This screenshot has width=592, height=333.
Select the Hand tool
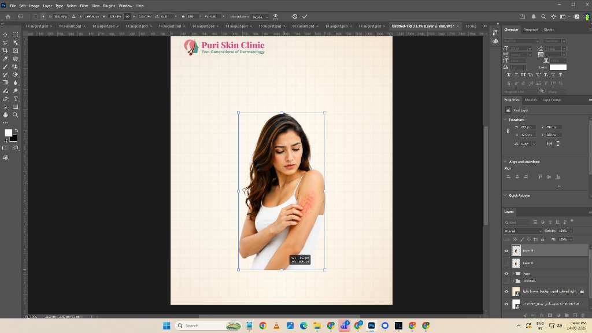(x=5, y=115)
